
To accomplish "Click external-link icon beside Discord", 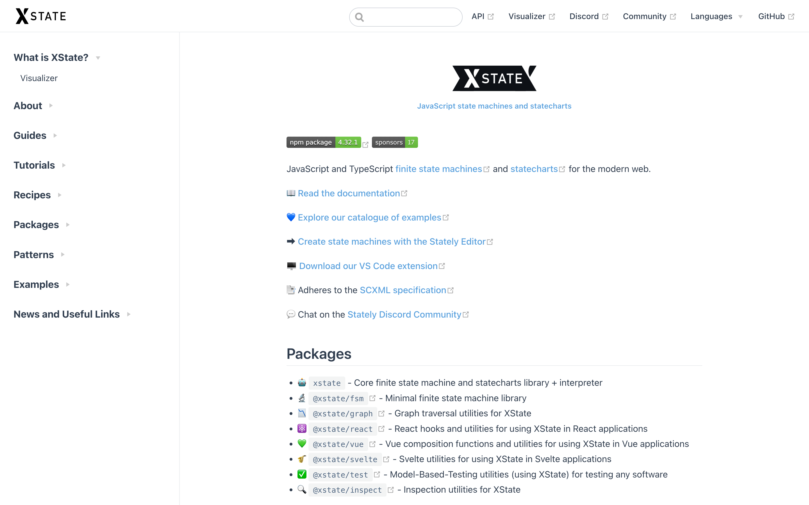I will (x=605, y=17).
